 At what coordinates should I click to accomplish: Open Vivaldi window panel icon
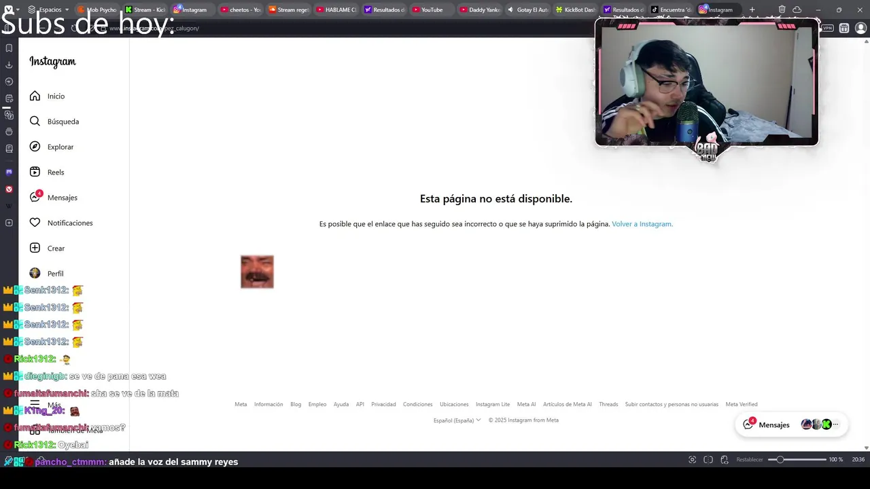pos(9,132)
